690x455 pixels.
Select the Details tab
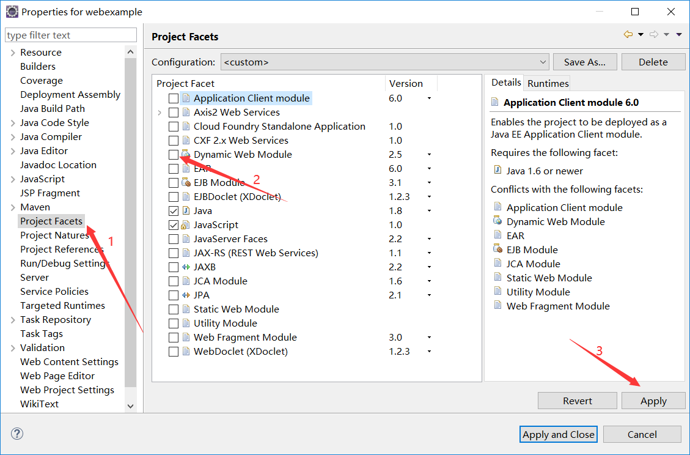[506, 83]
